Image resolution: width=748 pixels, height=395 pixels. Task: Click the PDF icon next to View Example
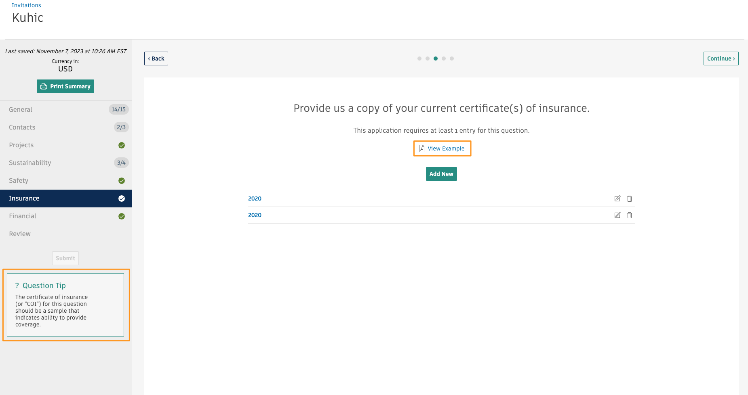pos(421,148)
